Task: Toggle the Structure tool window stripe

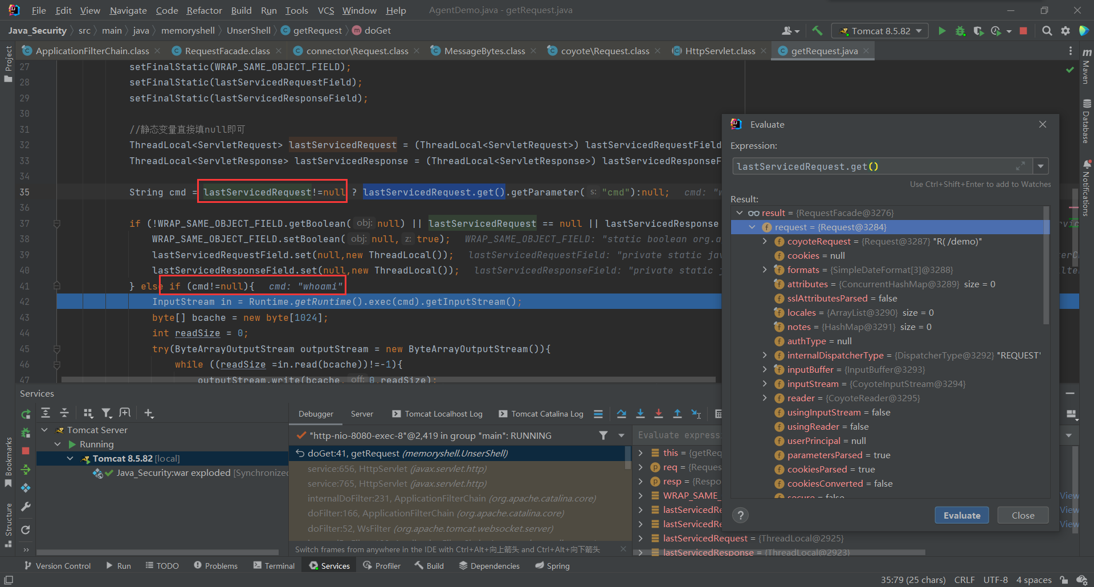Action: (x=8, y=525)
